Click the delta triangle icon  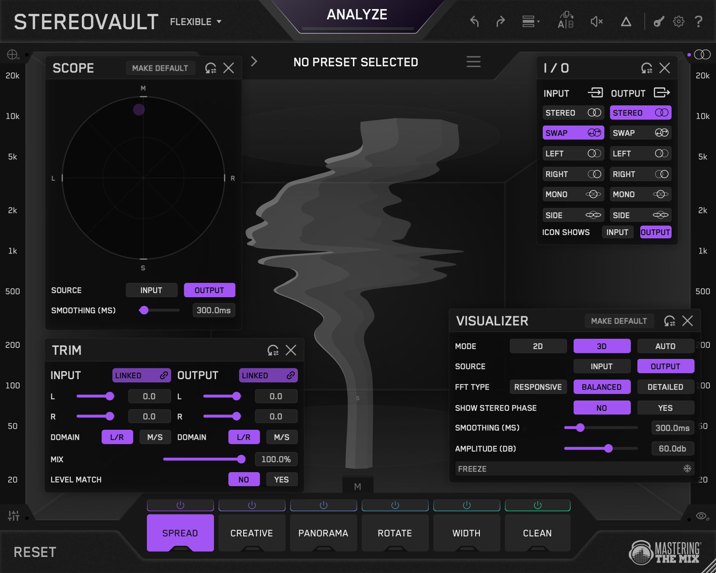point(626,21)
